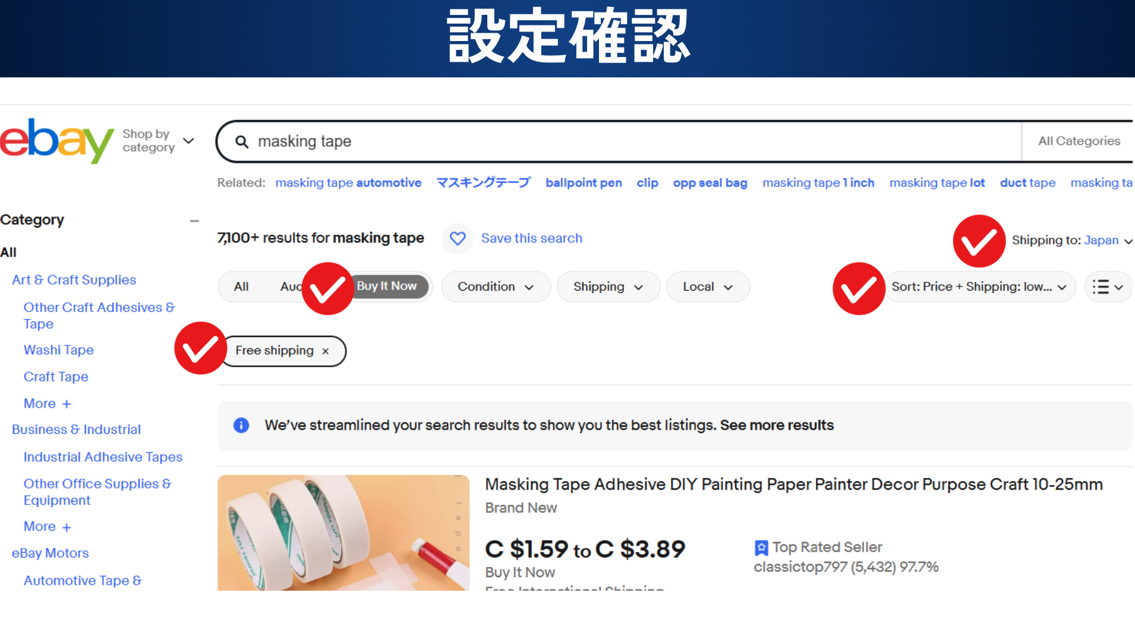Click the Top Rated Seller badge icon
1135x624 pixels.
point(761,547)
